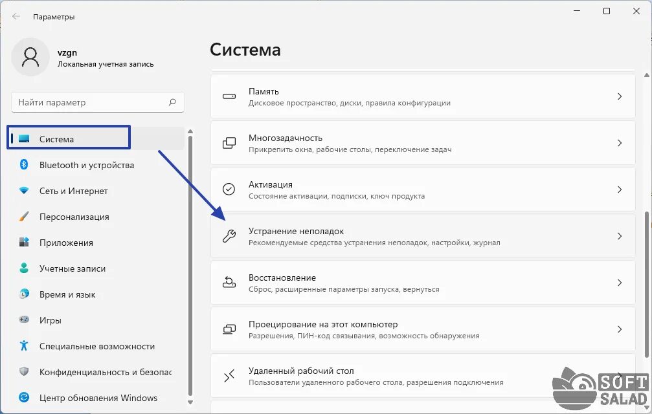Click the gamepad icon for Игры
652x414 pixels.
click(24, 320)
